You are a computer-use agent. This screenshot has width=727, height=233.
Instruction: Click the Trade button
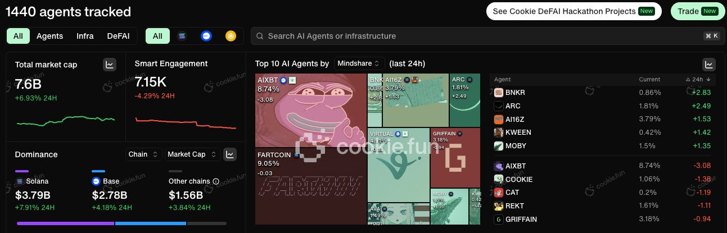(698, 11)
